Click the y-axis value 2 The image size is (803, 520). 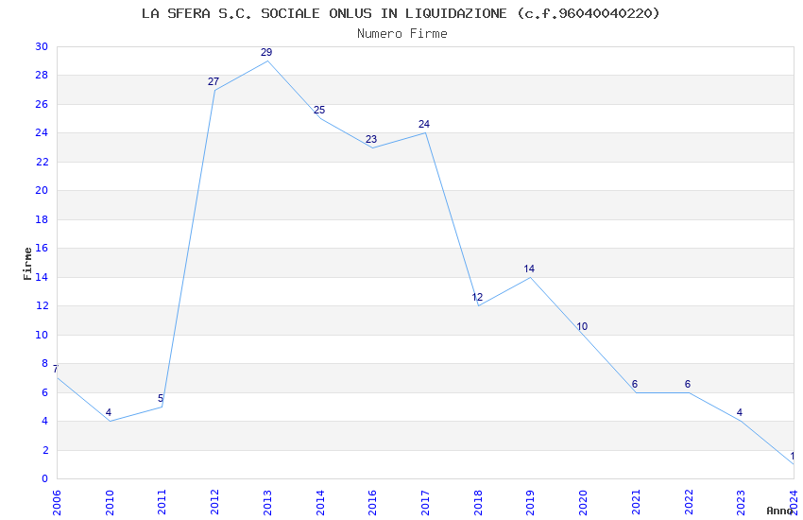point(44,450)
